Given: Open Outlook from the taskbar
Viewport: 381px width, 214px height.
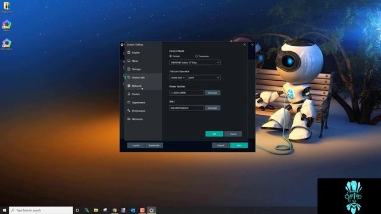Looking at the screenshot, I should point(133,210).
